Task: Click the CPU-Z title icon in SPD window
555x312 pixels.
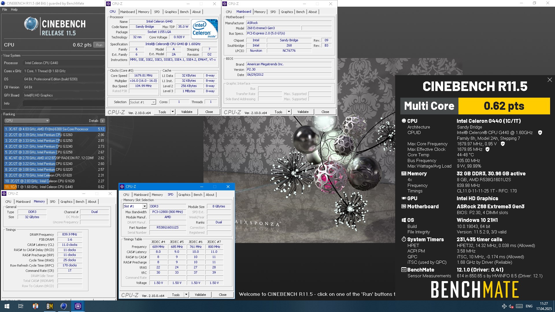Action: 122,187
